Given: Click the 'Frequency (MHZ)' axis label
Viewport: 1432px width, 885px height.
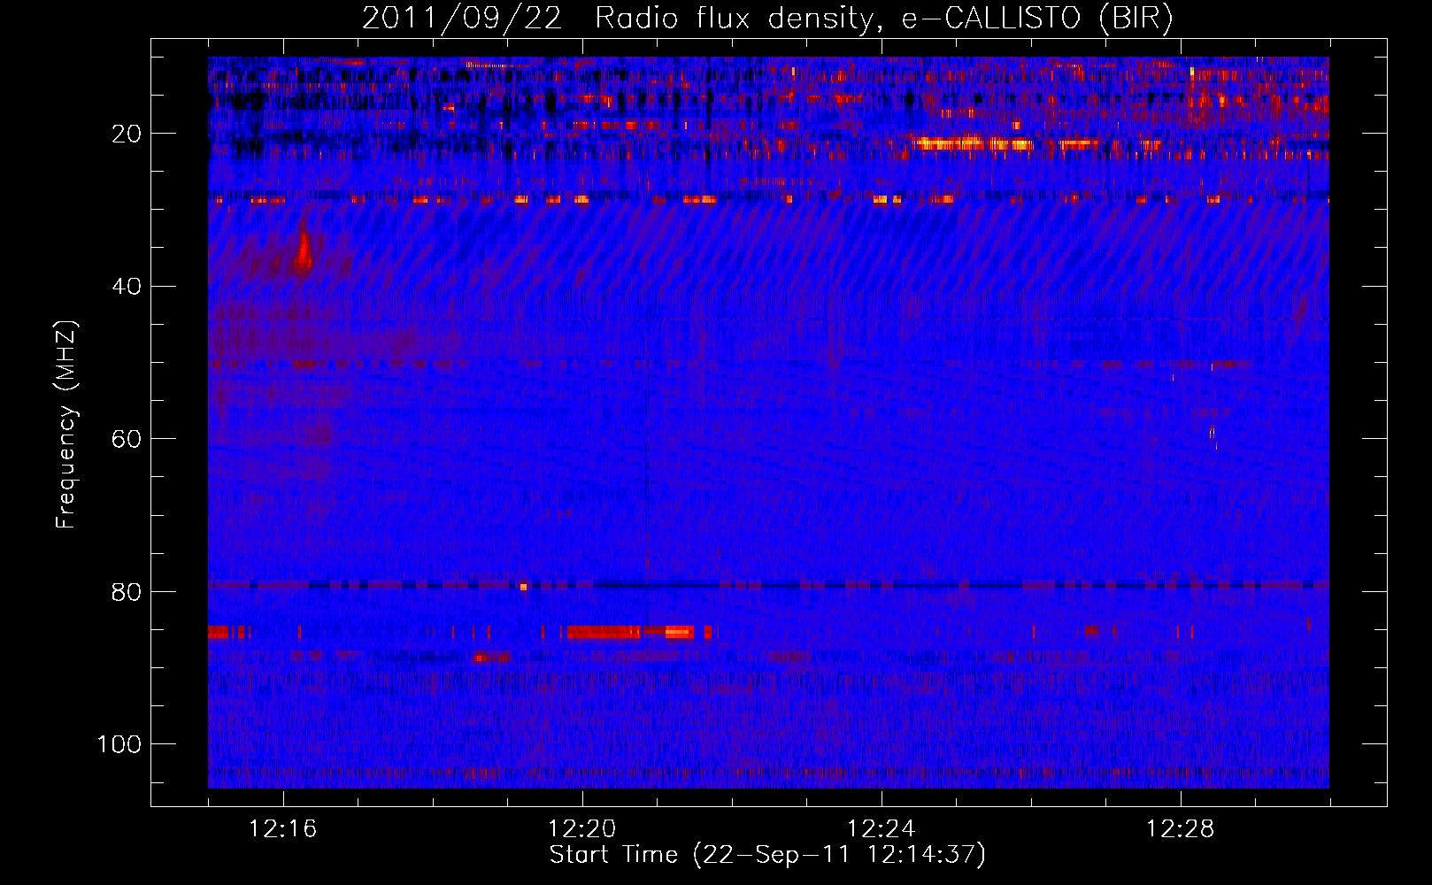Looking at the screenshot, I should point(66,425).
